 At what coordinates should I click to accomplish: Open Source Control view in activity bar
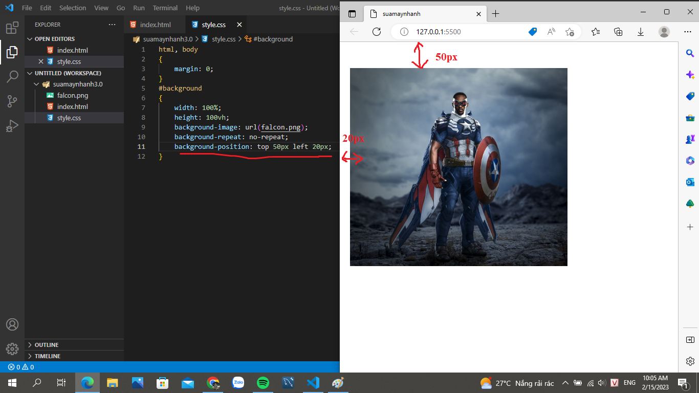pyautogui.click(x=12, y=101)
